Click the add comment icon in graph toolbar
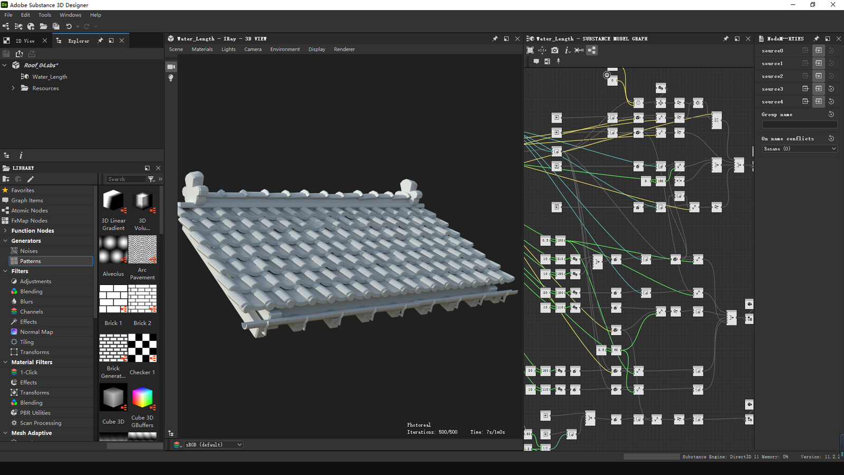Viewport: 844px width, 475px height. 536,61
